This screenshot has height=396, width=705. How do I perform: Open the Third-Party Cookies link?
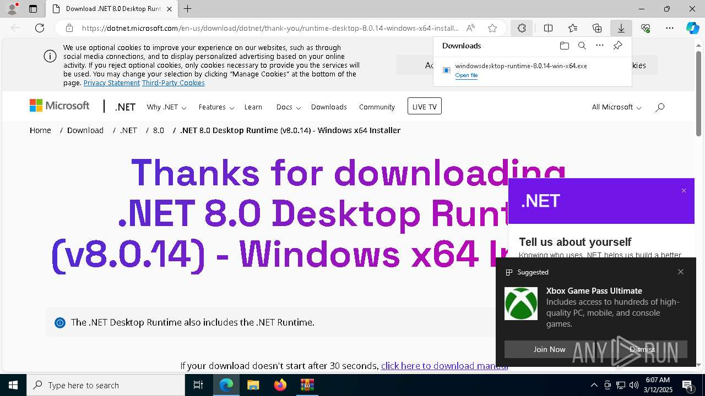click(x=173, y=82)
